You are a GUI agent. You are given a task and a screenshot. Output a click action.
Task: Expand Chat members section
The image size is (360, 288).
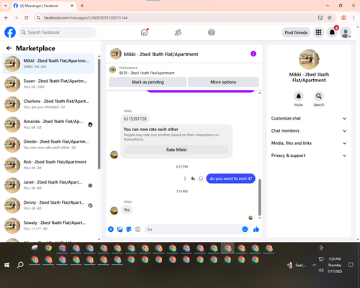click(309, 131)
